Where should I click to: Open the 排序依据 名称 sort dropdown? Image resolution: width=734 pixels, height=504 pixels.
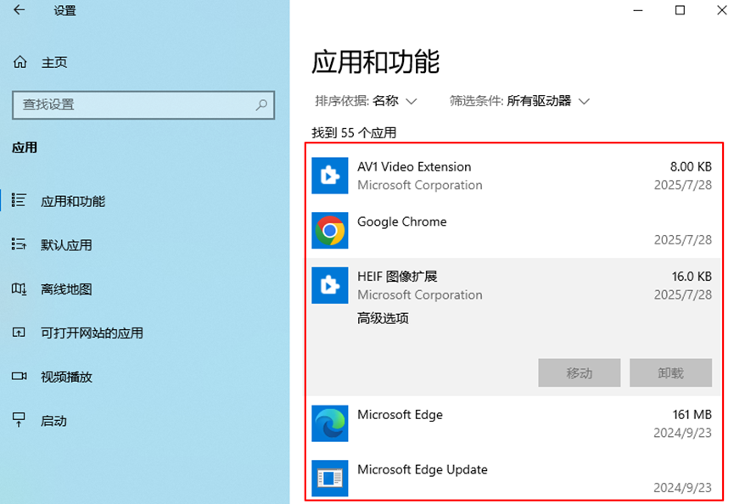pyautogui.click(x=366, y=101)
